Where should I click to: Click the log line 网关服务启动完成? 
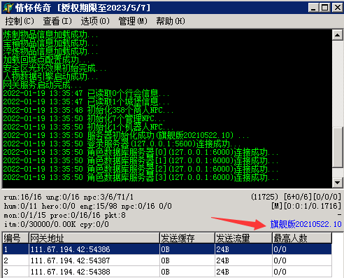pos(42,85)
